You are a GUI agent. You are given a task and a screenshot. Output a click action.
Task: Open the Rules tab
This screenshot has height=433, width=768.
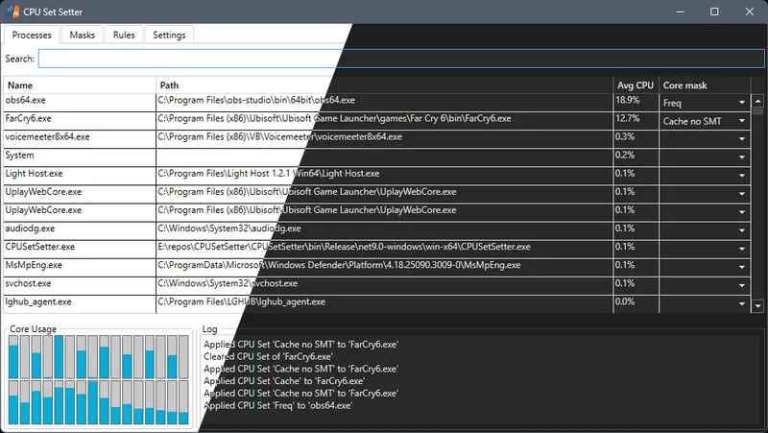pyautogui.click(x=124, y=35)
